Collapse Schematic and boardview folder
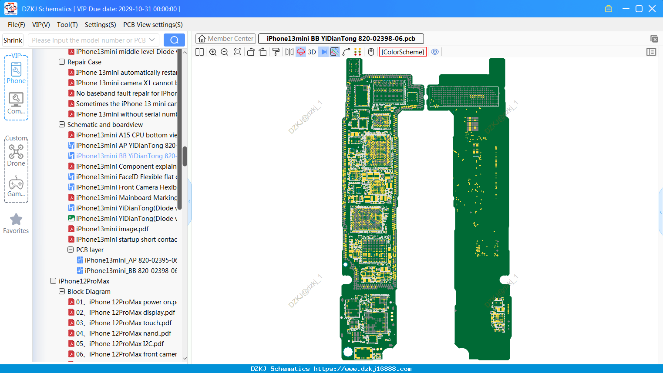This screenshot has width=663, height=373. click(62, 125)
